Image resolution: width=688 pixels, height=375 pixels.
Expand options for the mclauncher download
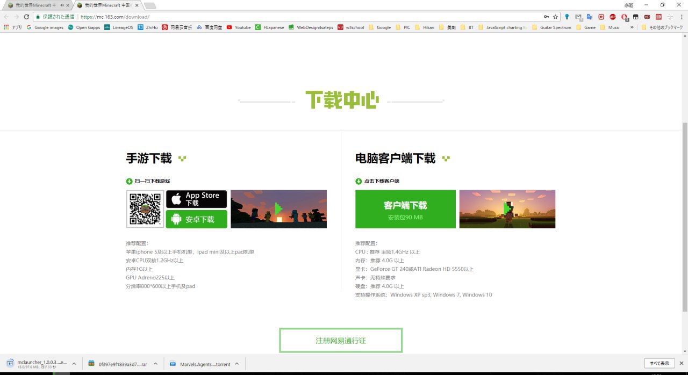(74, 364)
